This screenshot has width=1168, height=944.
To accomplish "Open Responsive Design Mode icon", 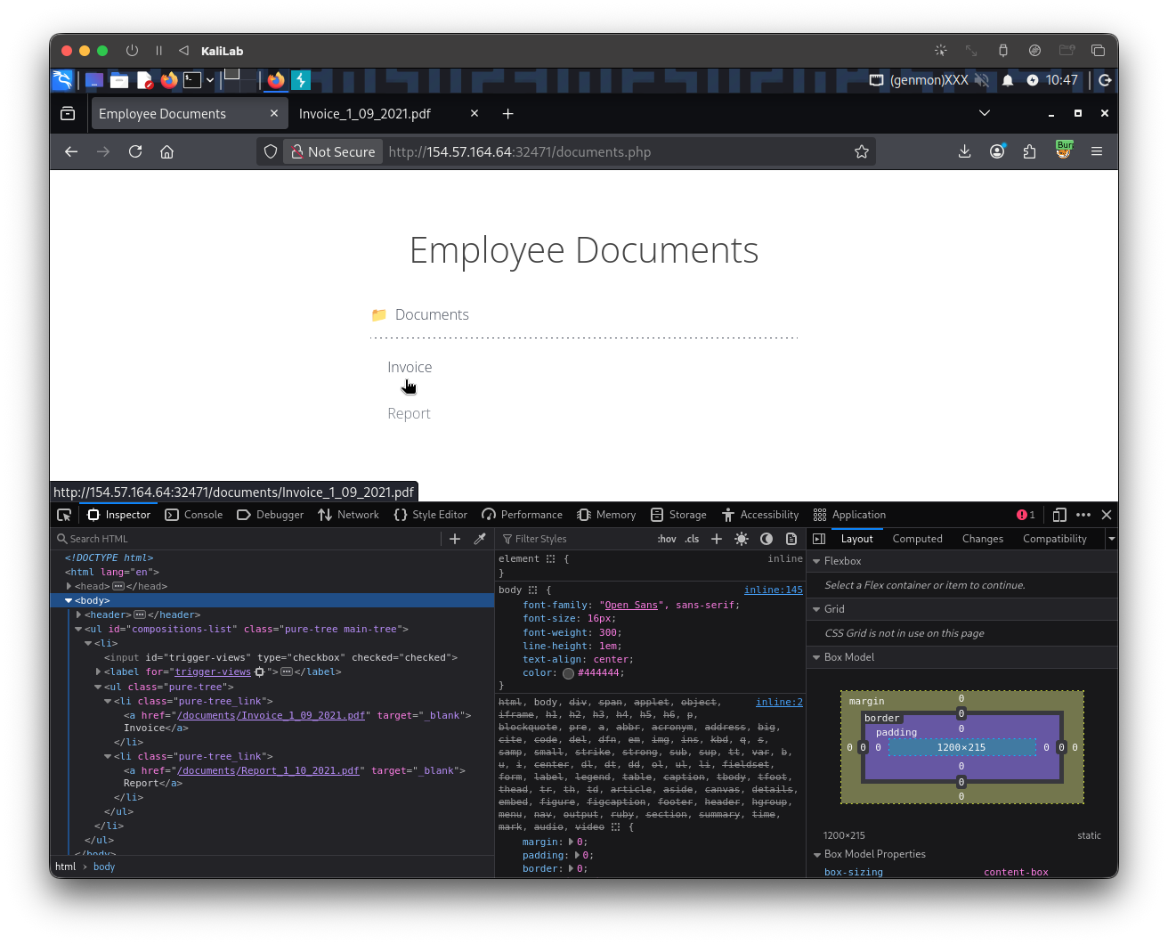I will [x=1059, y=515].
